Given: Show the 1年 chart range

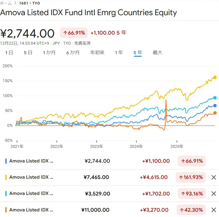Looking at the screenshot, I should tap(119, 53).
